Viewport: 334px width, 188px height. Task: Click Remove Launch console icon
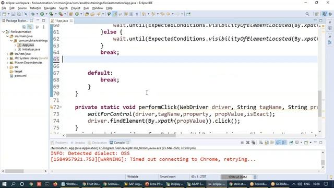(x=248, y=143)
